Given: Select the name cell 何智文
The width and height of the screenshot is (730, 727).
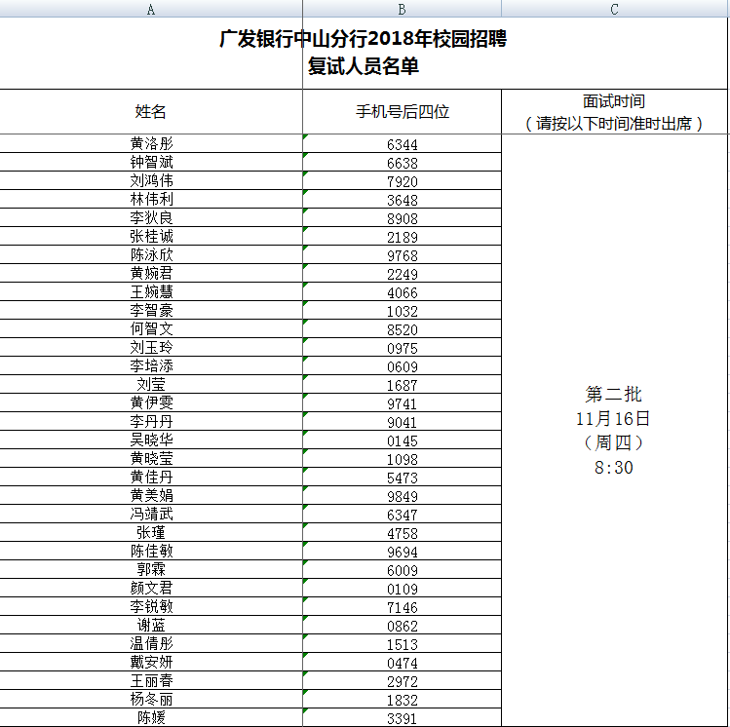Looking at the screenshot, I should 151,329.
